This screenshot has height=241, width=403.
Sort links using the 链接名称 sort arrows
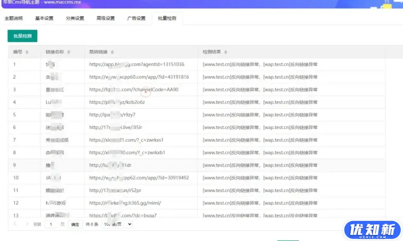68,52
